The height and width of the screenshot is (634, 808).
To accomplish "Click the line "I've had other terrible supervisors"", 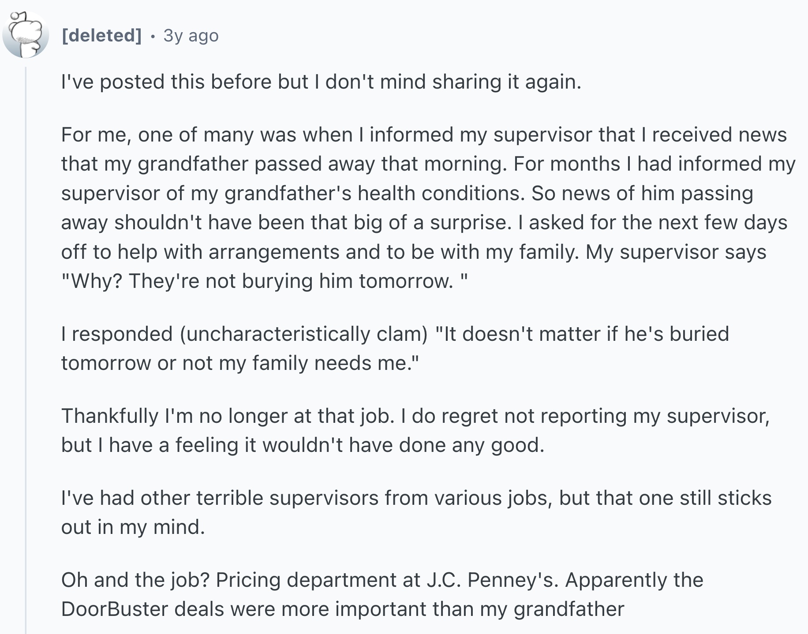I will (416, 498).
